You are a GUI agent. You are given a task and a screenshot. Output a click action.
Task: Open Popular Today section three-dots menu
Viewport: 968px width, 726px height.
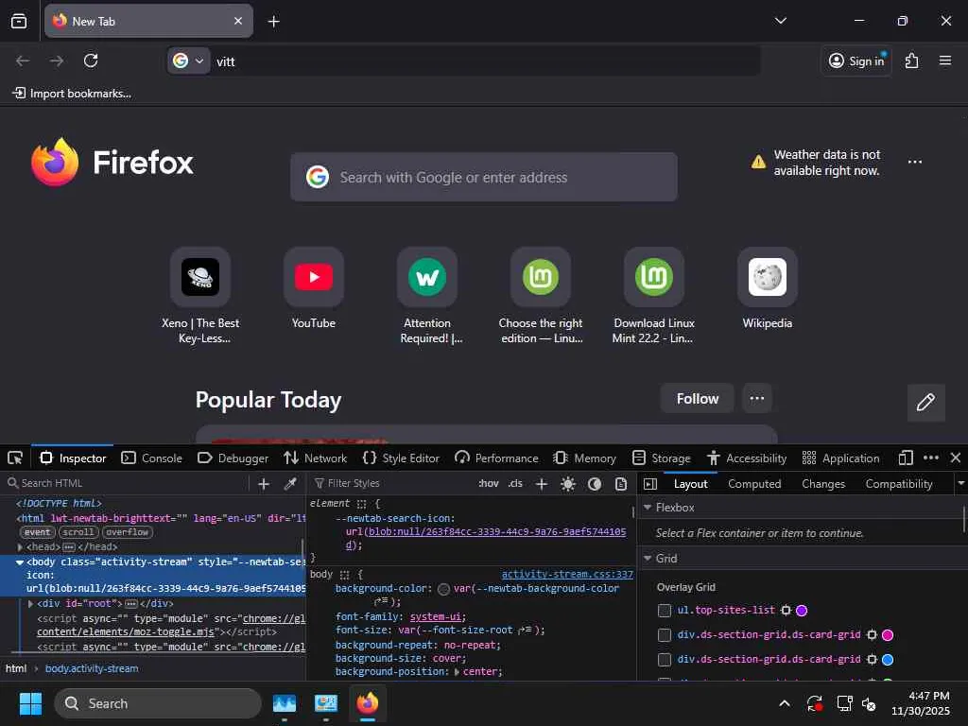point(757,398)
